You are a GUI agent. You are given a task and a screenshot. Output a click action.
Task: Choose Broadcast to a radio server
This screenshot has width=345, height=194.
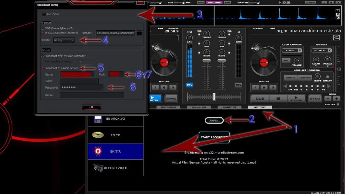click(43, 68)
